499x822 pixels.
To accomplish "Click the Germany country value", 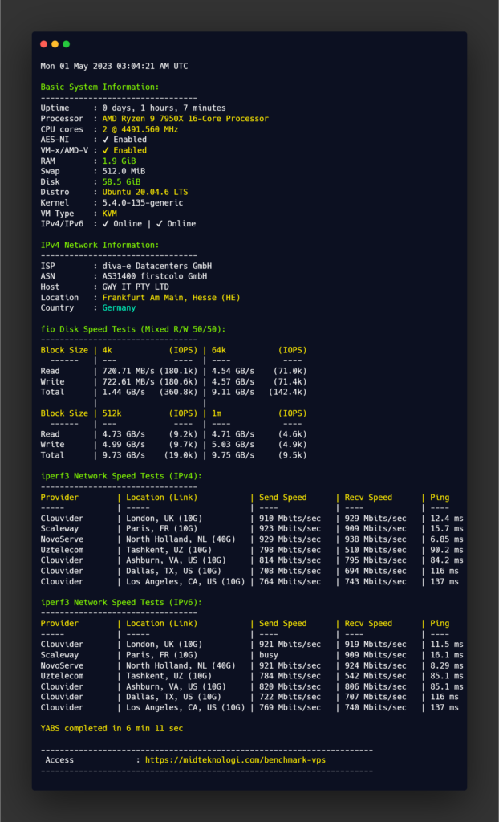I will click(119, 308).
